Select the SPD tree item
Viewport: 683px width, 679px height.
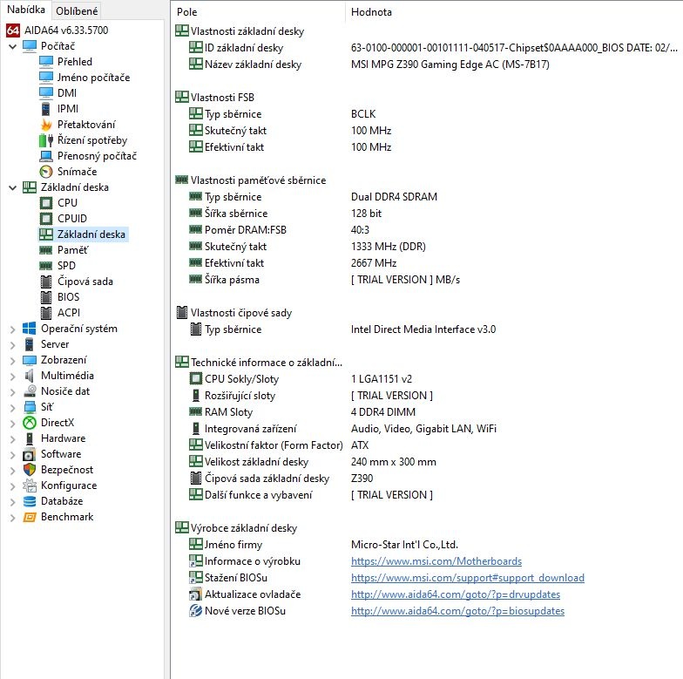66,266
